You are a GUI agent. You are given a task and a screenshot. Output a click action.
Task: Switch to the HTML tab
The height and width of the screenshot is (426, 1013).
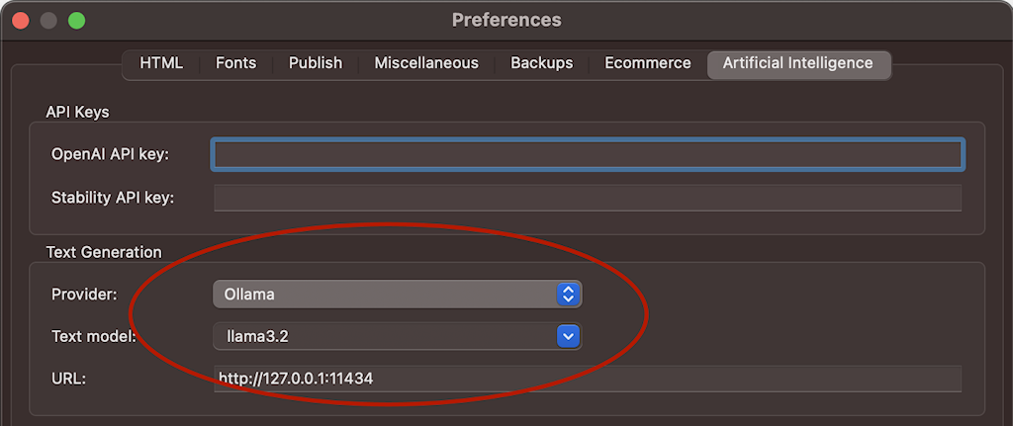click(x=161, y=63)
